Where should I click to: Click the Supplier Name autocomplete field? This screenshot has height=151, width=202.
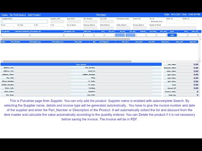[x=24, y=21]
